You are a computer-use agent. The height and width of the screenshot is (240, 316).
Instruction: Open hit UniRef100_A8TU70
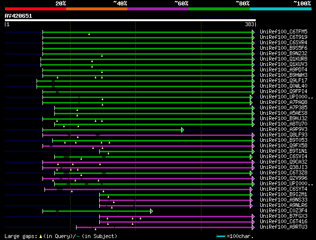pyautogui.click(x=283, y=124)
